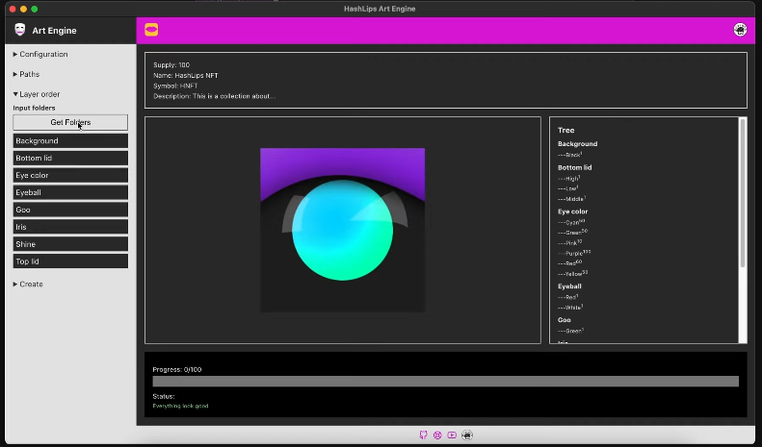Viewport: 762px width, 447px height.
Task: Open the YouTube link icon
Action: (452, 435)
